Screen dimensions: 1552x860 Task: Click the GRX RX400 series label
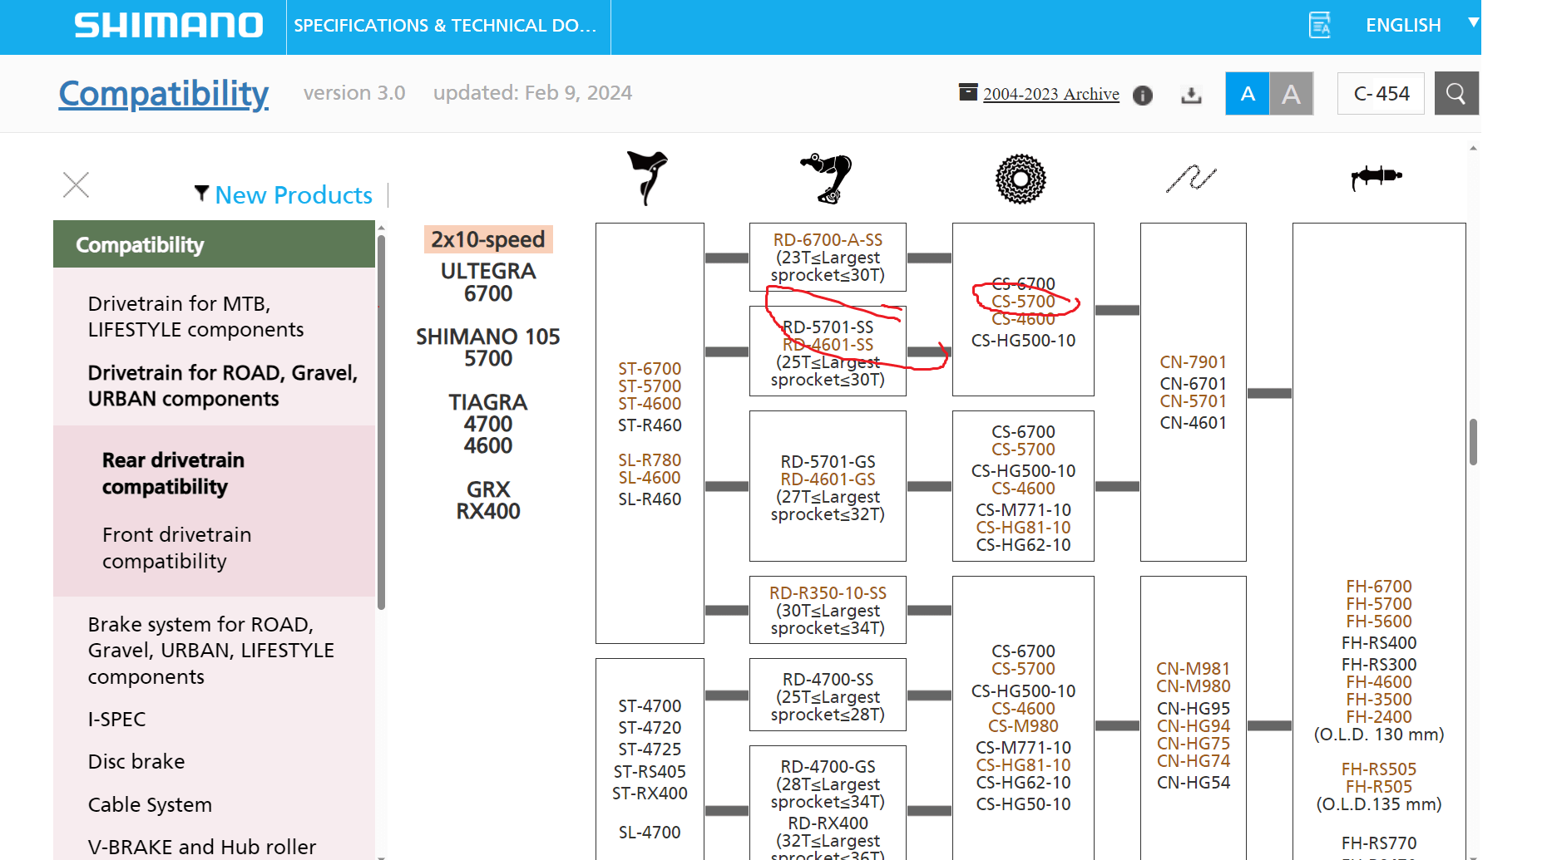[x=488, y=500]
